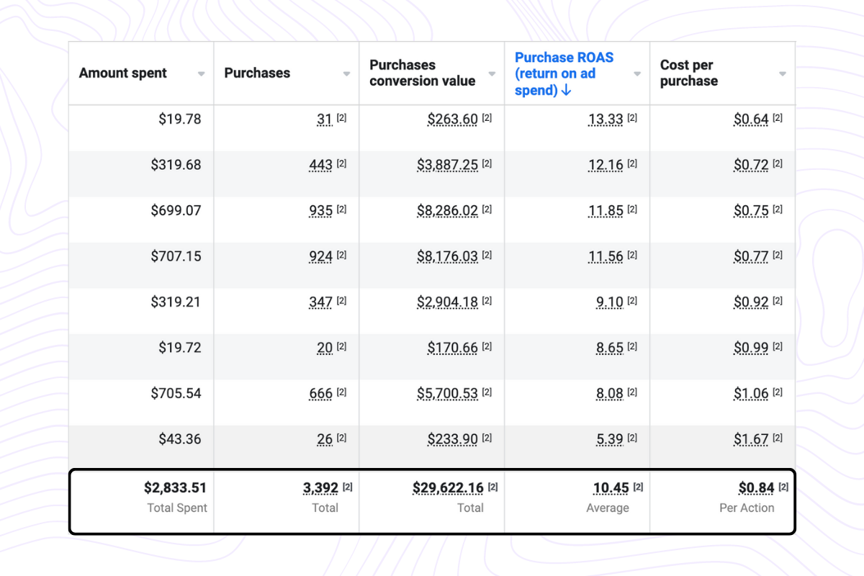Click the Amount spent column header

(x=123, y=73)
